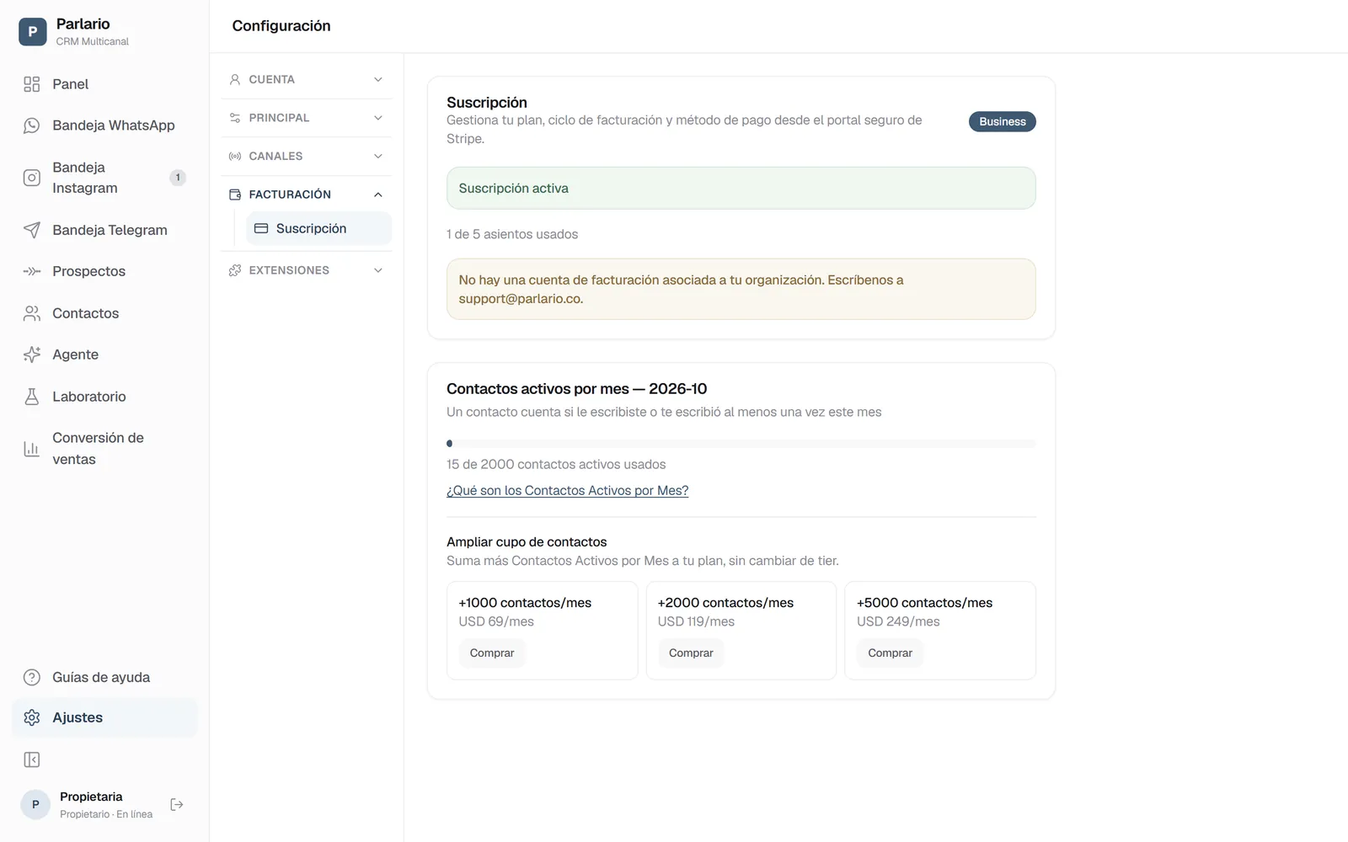Buy the +2000 contactos/mes add-on
The width and height of the screenshot is (1348, 842).
click(691, 653)
